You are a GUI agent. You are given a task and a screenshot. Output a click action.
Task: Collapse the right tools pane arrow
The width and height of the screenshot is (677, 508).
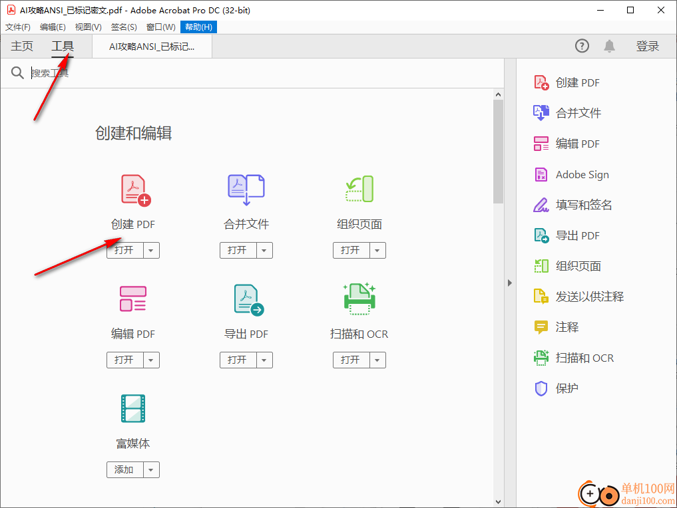point(510,283)
